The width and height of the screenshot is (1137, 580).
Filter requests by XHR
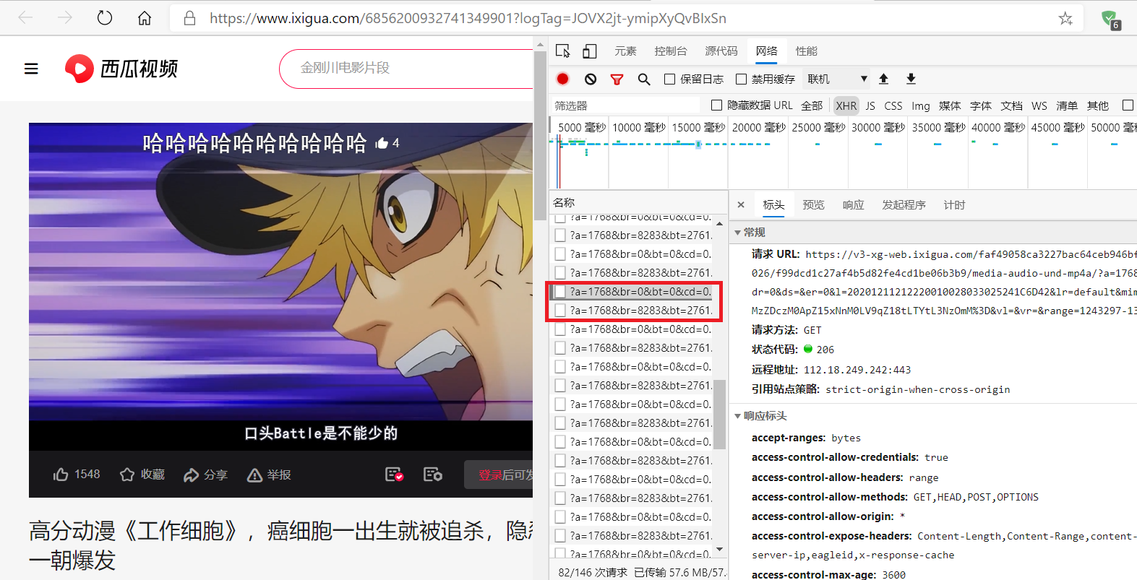pos(846,105)
